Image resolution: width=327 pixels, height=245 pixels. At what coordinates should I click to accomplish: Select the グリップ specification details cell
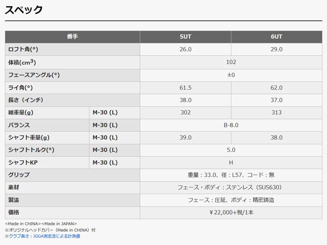[x=231, y=175]
